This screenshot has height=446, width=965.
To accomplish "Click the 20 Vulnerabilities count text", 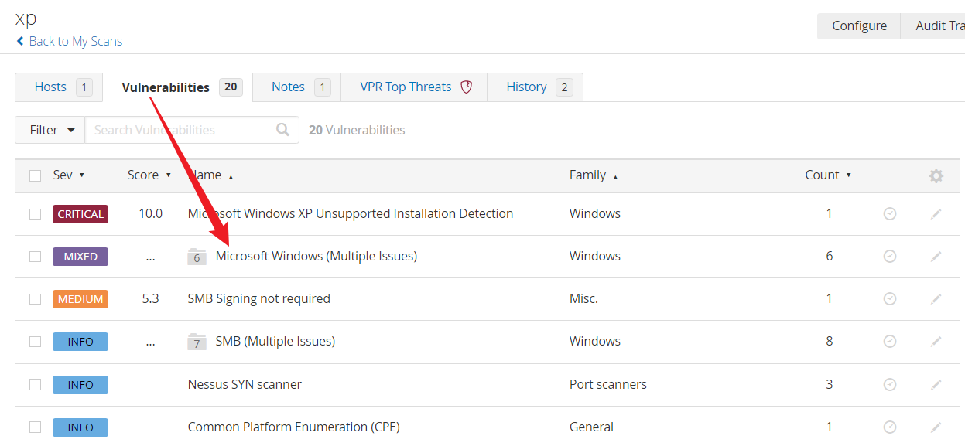I will (357, 130).
